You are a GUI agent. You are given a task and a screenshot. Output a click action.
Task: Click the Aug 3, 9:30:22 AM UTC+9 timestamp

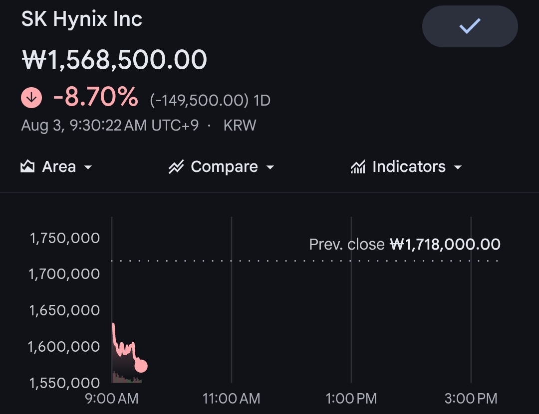click(110, 126)
